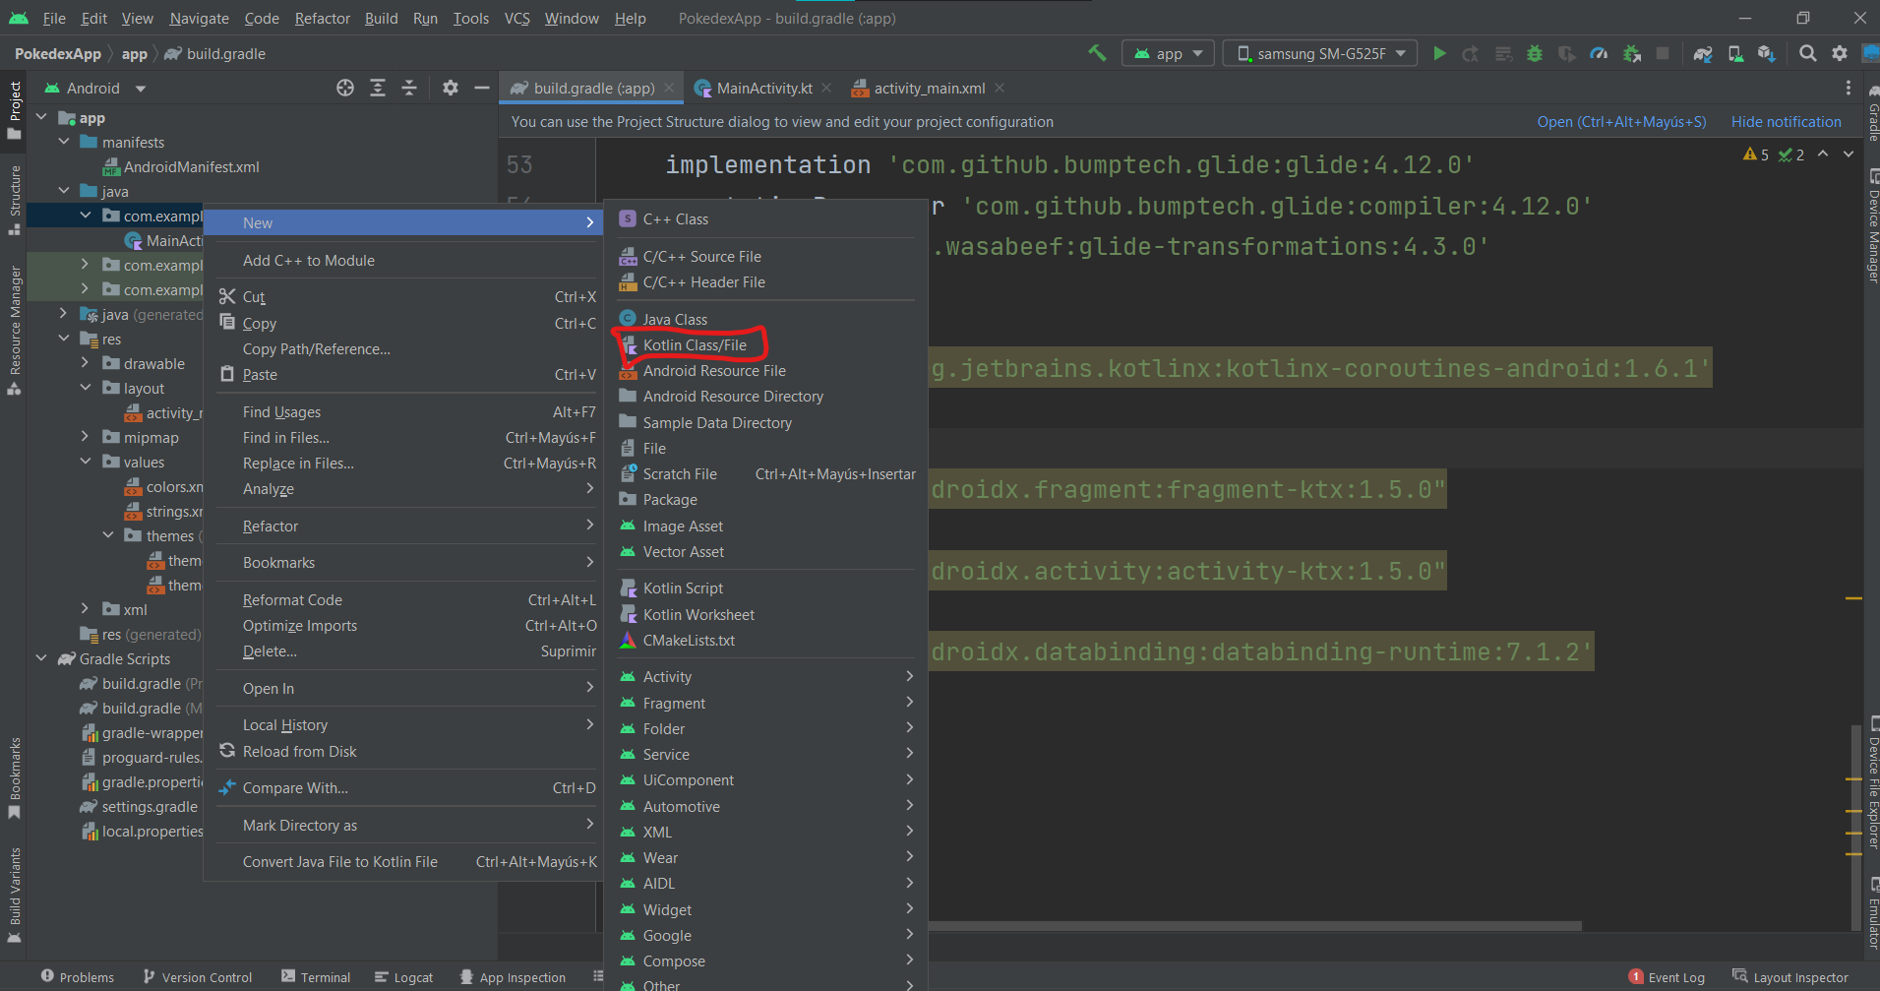Click Sync Project with Gradle Files elephant icon
1880x991 pixels.
point(1703,54)
